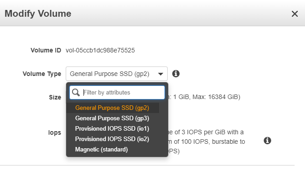Click the magnifier icon in the filter box
Viewport: 305px width, 170px height.
[76, 93]
